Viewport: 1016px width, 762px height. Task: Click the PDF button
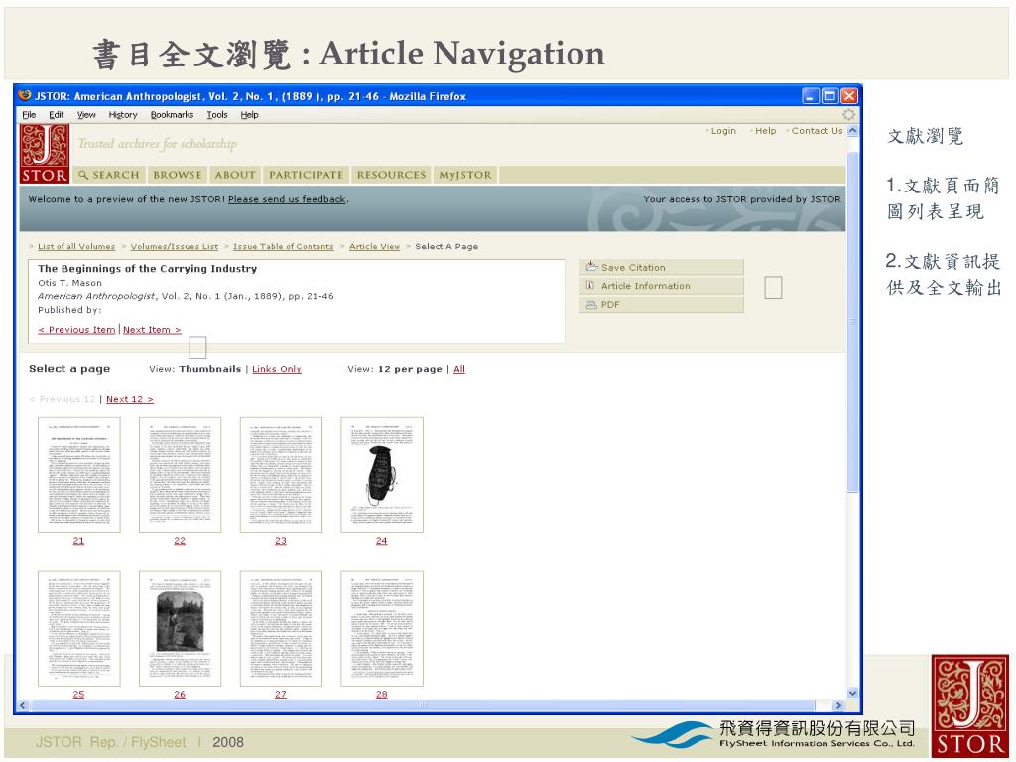pyautogui.click(x=662, y=305)
